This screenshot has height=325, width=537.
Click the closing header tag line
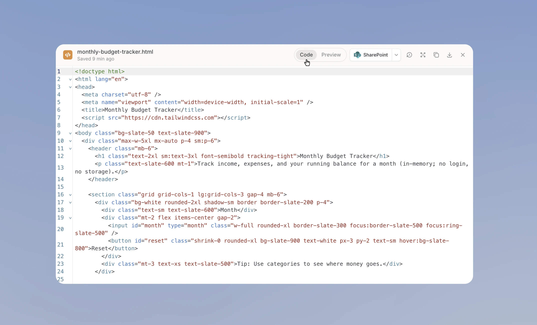(x=103, y=179)
